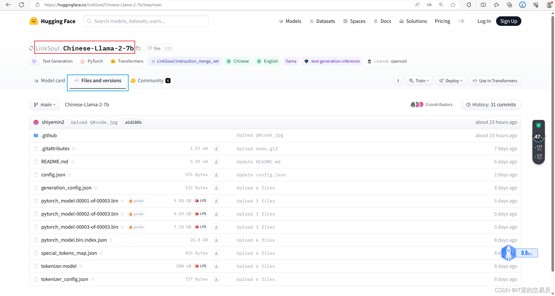Download tokenizer.model file
555x296 pixels.
[x=216, y=266]
